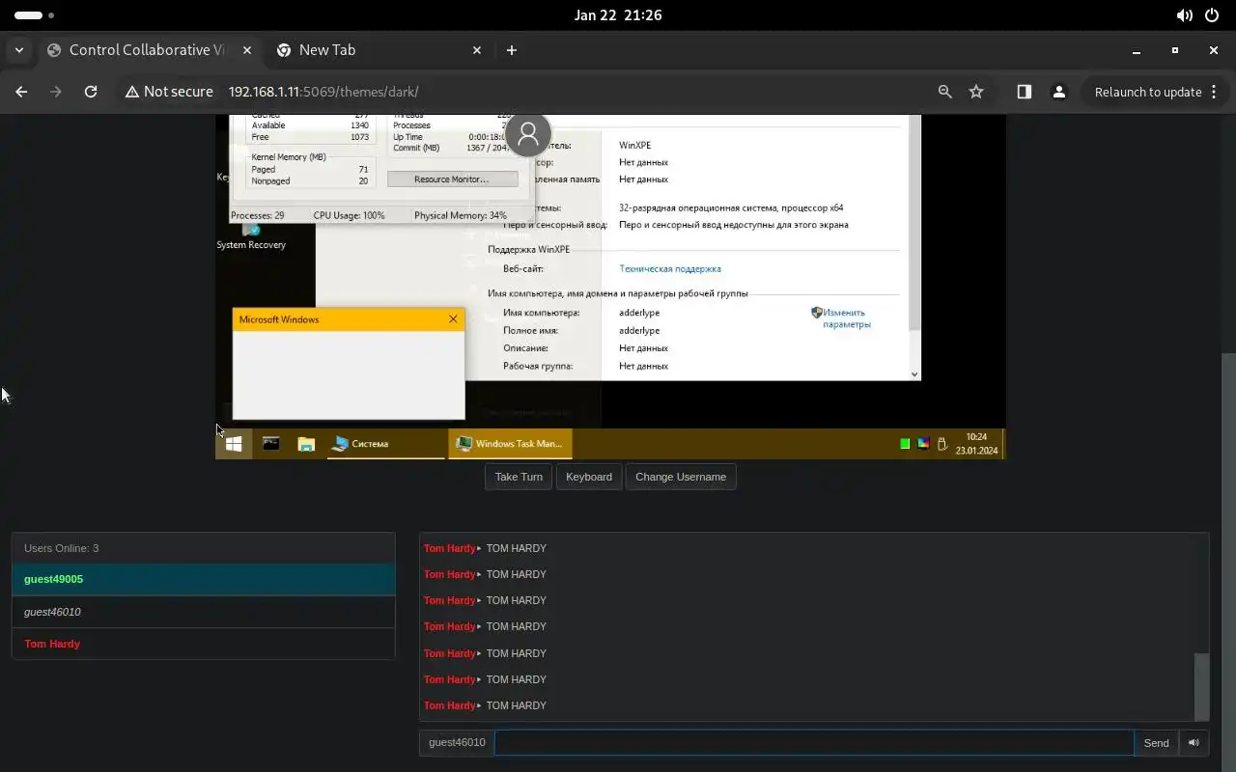Click Relaunch to update button
Image resolution: width=1236 pixels, height=772 pixels.
(1148, 92)
